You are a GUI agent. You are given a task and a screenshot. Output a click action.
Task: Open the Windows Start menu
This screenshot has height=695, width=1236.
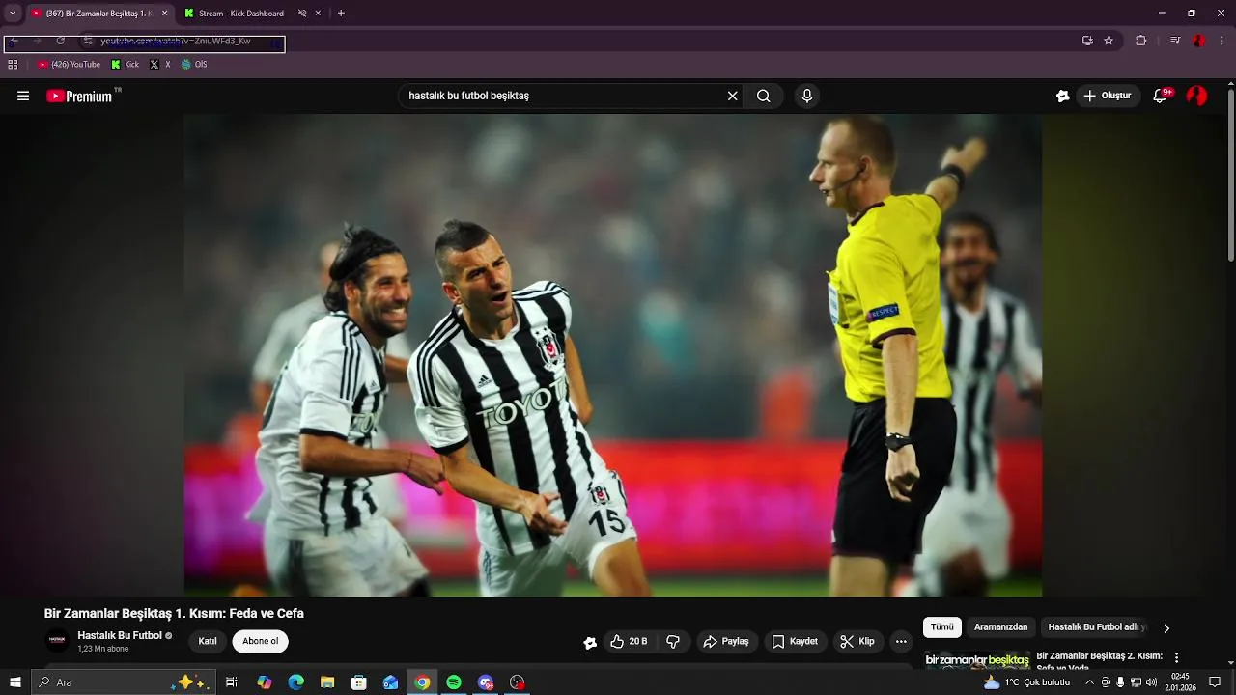(x=14, y=682)
